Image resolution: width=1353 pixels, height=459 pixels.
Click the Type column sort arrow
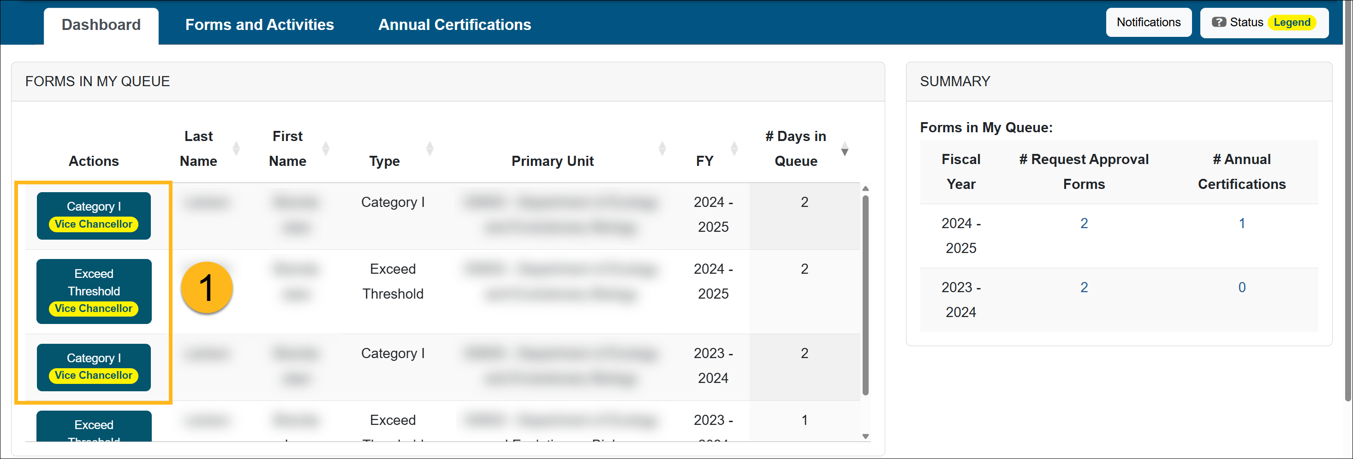pos(430,148)
